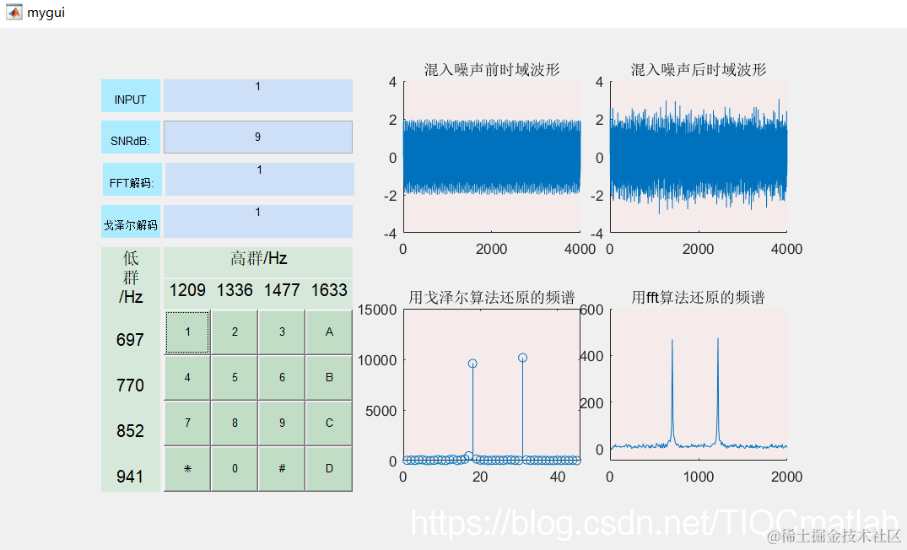
Task: Click the 941 row frequency label
Action: [x=130, y=477]
